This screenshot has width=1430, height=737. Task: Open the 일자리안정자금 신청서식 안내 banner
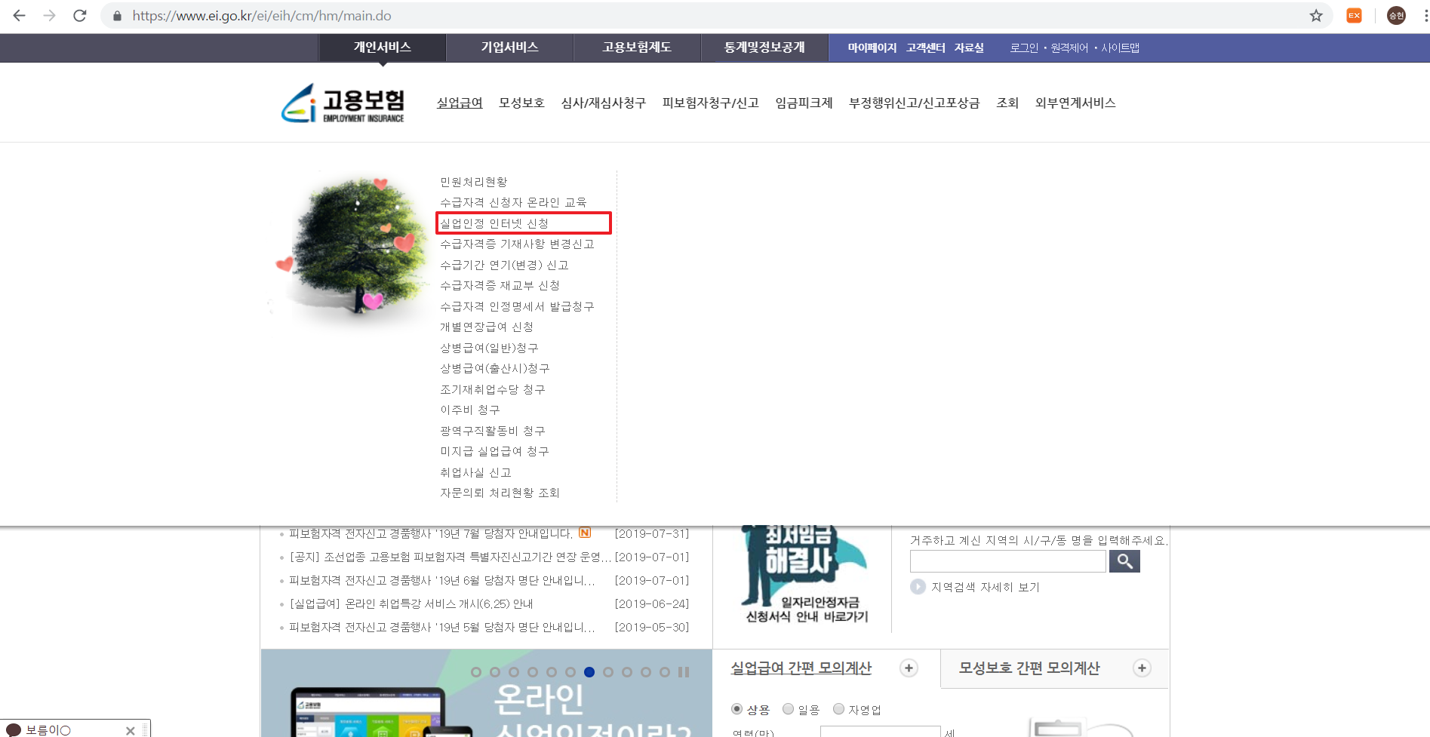point(806,575)
